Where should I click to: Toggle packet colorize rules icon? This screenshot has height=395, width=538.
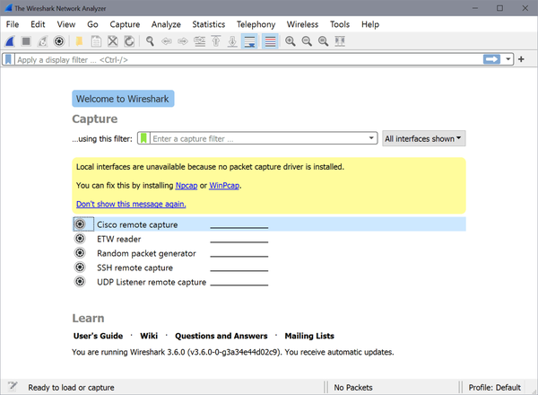(x=270, y=41)
